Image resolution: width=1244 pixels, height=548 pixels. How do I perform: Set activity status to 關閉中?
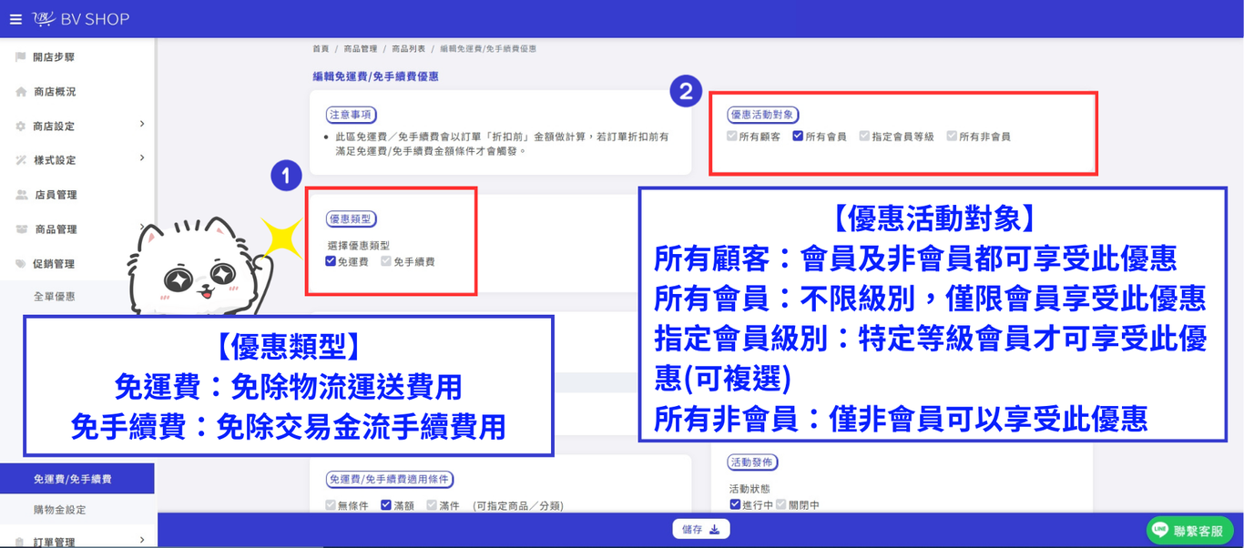point(780,504)
